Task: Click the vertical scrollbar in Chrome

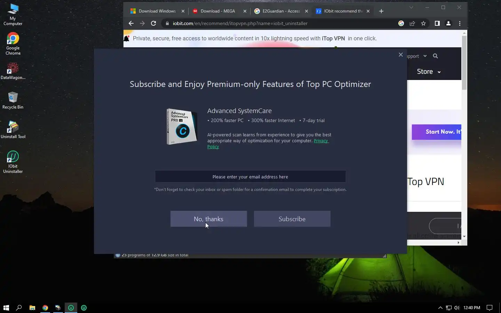Action: click(464, 63)
